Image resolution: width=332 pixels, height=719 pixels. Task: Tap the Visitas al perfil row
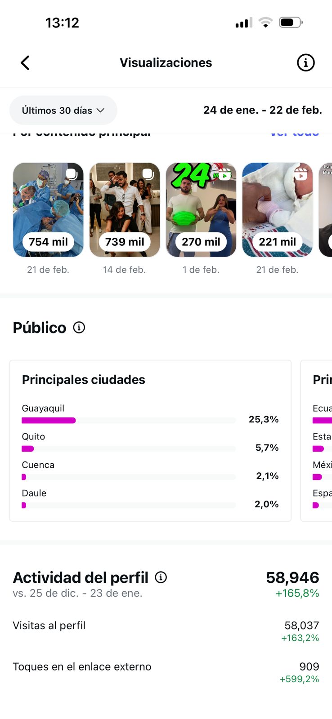point(166,630)
